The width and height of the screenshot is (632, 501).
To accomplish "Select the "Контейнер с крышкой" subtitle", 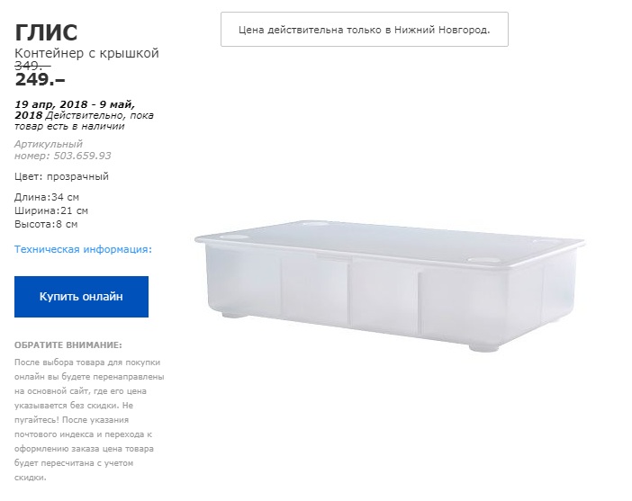I will pyautogui.click(x=87, y=53).
